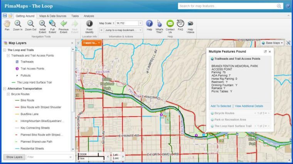Switch to Maps & Data Sources tab
This screenshot has width=293, height=164.
point(53,16)
